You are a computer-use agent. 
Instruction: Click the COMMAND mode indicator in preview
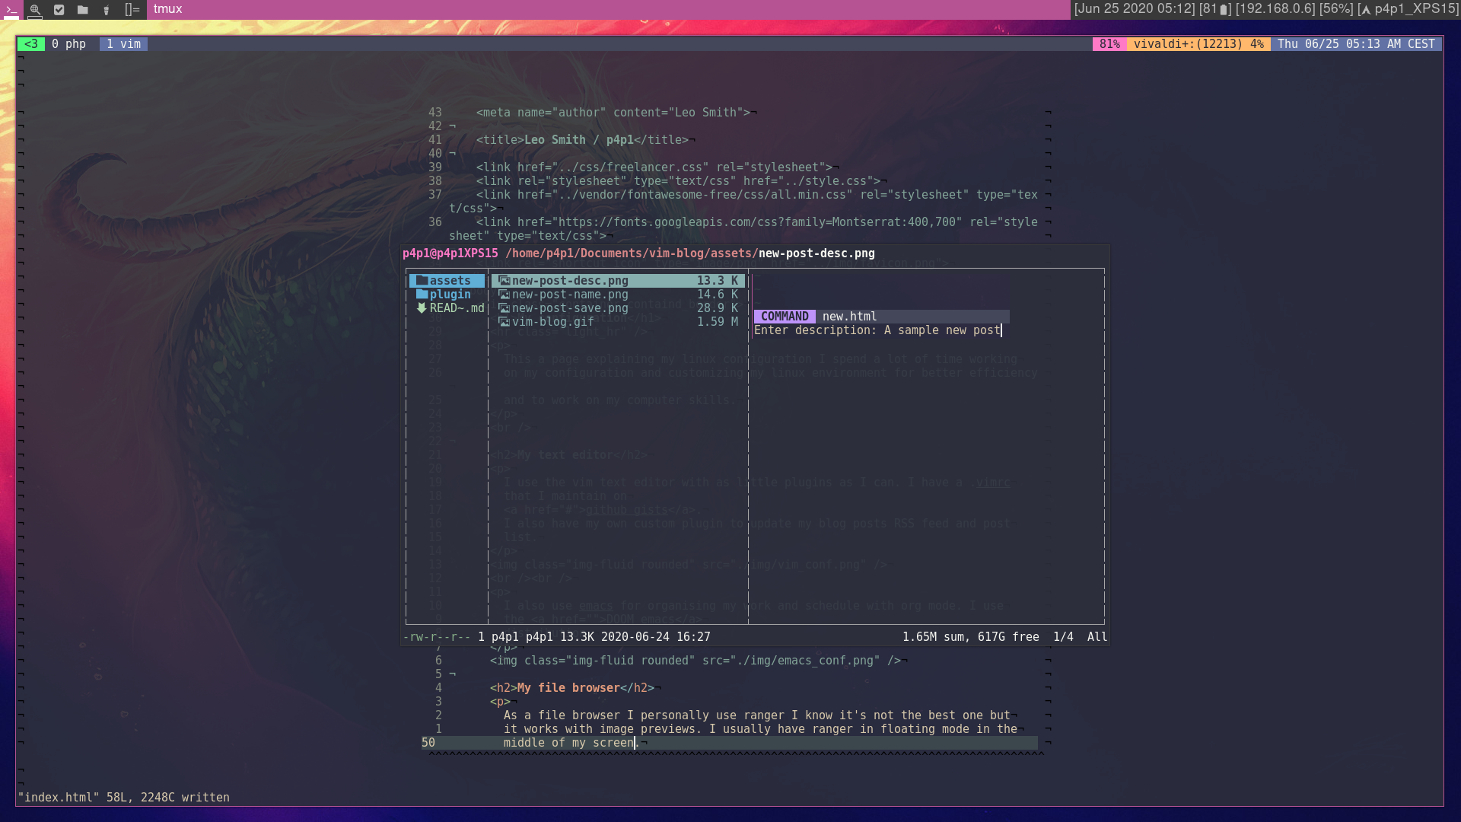pos(784,317)
